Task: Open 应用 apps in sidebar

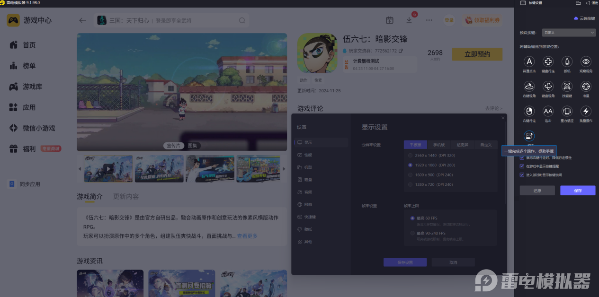Action: click(x=29, y=107)
